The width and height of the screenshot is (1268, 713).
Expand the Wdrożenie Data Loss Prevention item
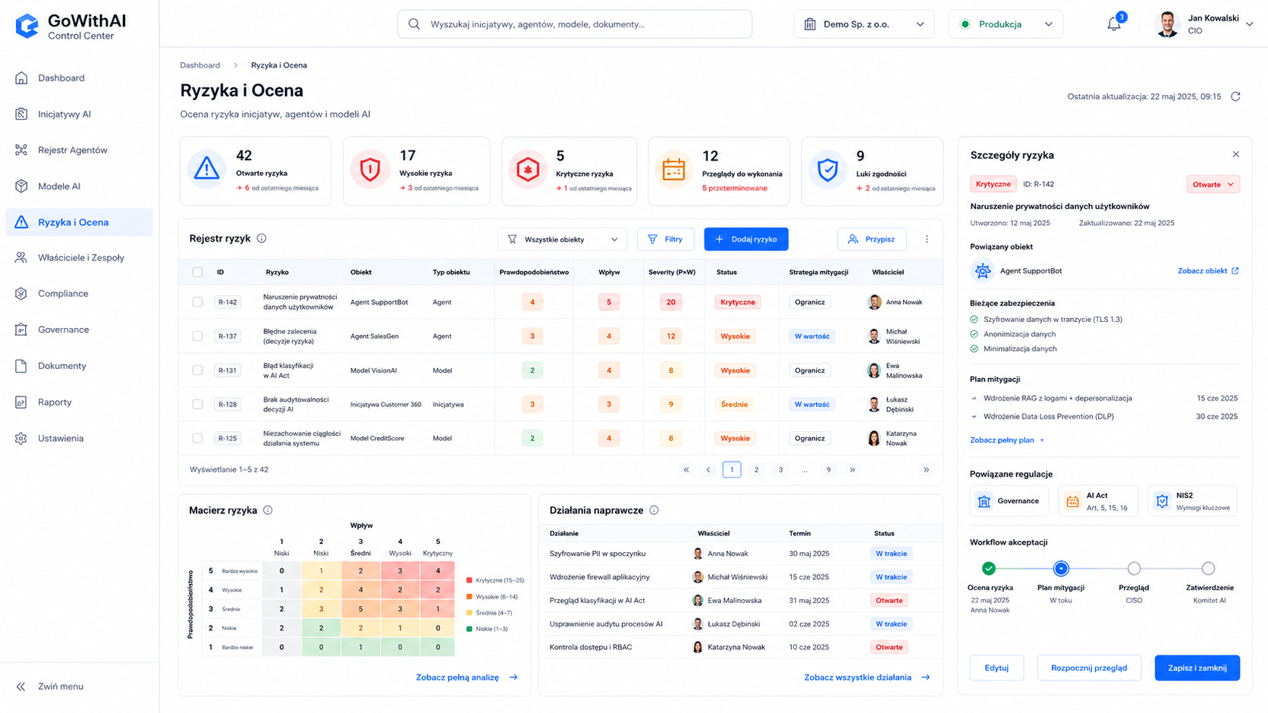(975, 417)
